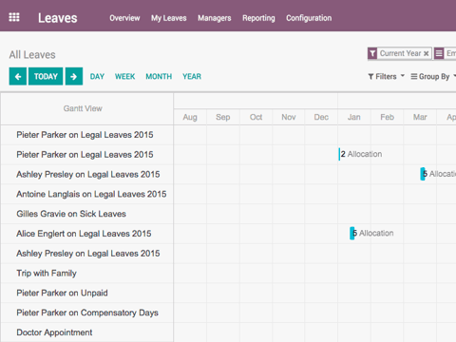Select Alice Englert's 5 Allocation bar
Screen dimensions: 456x342
[x=371, y=234]
